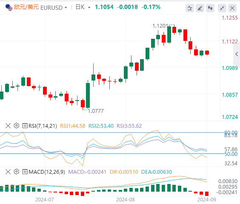
Task: Click the MACD(12,26,9) indicator label
Action: tap(47, 172)
